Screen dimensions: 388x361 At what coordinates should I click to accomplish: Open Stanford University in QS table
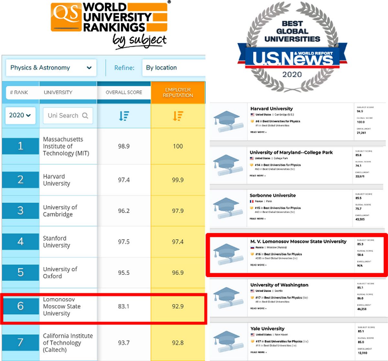57,242
